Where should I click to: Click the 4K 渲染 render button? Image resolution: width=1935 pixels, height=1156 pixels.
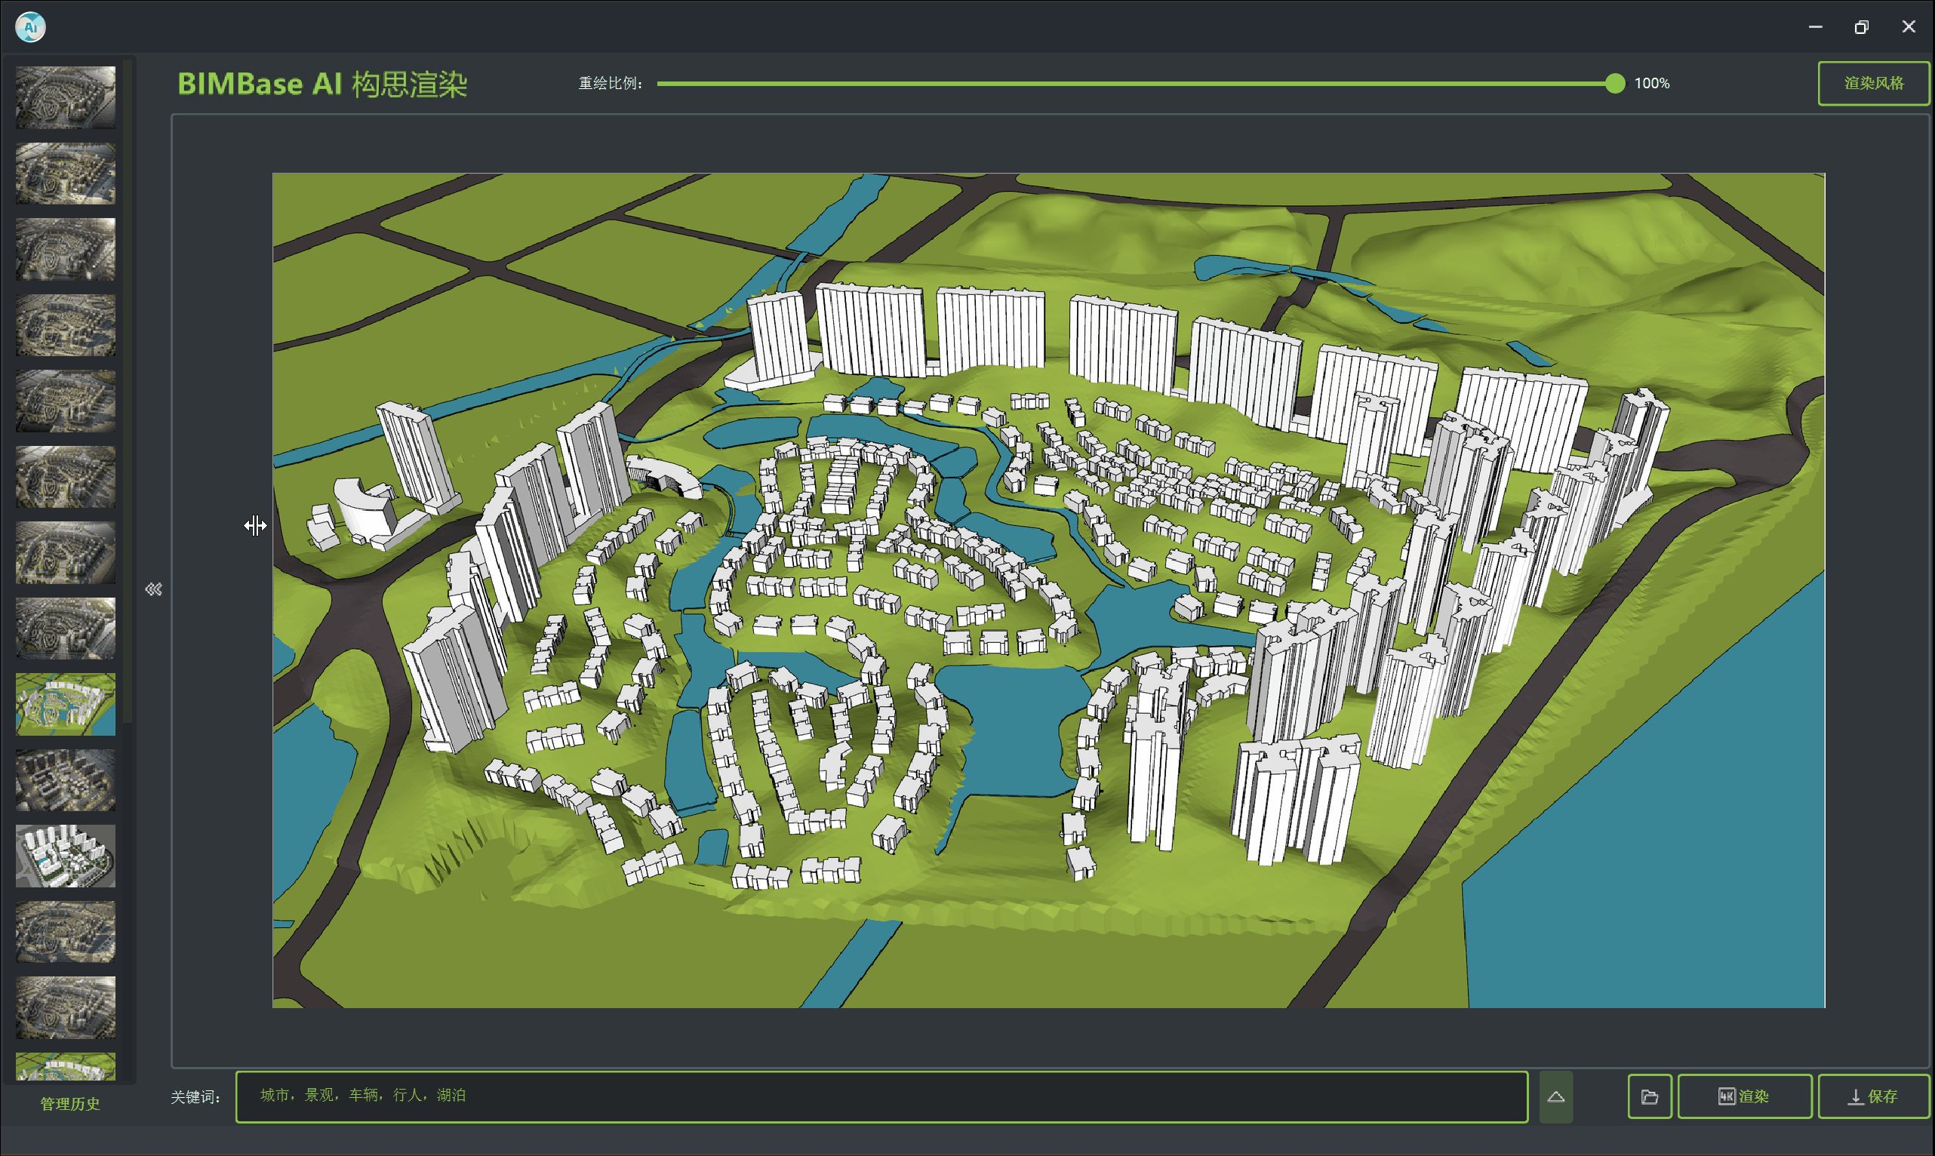(1743, 1096)
